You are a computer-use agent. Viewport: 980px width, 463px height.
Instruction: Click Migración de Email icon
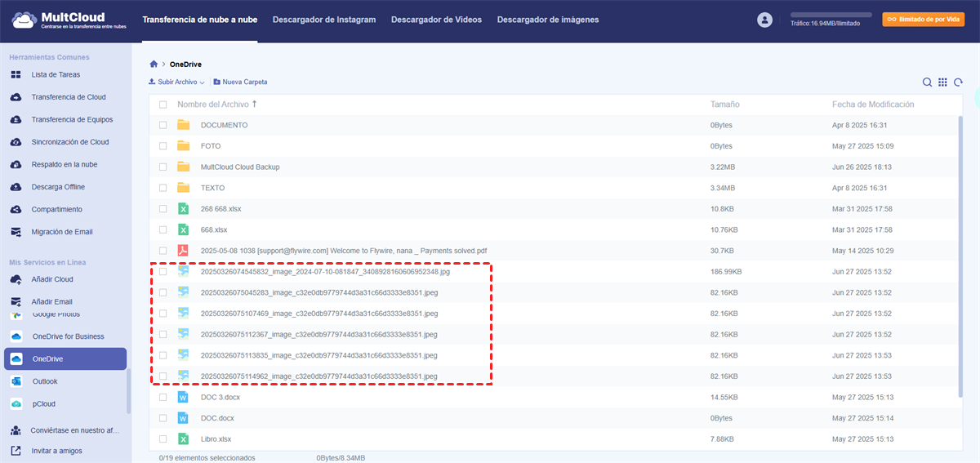tap(16, 232)
